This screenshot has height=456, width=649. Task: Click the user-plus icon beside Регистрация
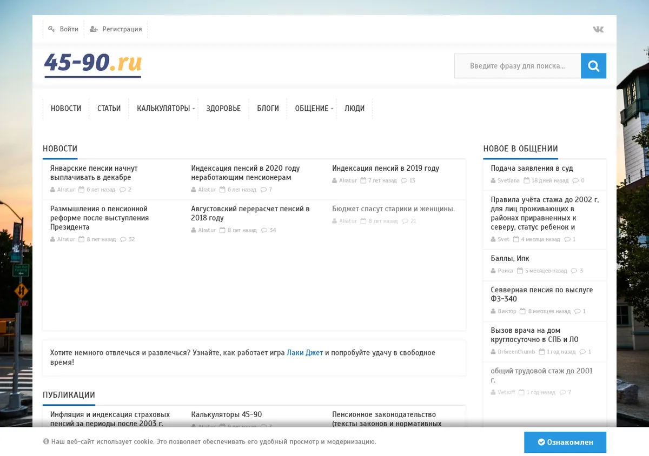[94, 29]
